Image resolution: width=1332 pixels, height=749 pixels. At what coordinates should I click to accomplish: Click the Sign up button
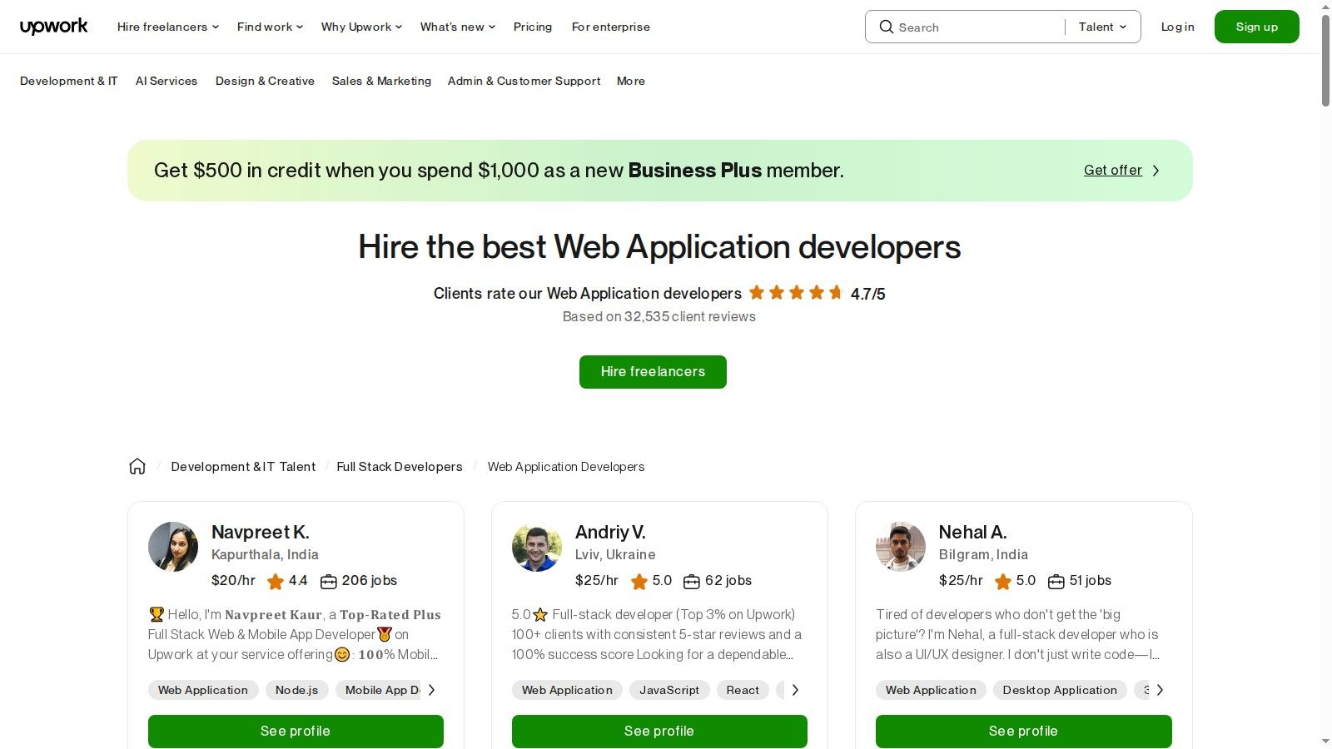[1256, 26]
